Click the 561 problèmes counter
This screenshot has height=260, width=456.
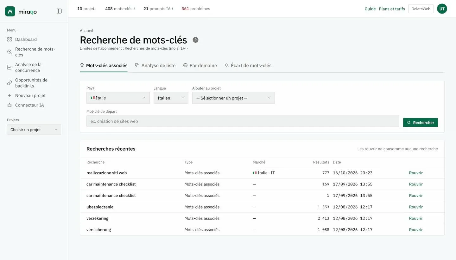coord(196,9)
